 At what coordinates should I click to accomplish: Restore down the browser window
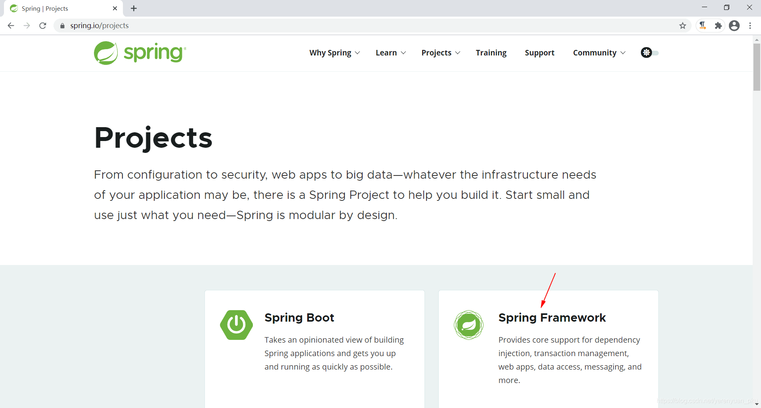(x=727, y=8)
